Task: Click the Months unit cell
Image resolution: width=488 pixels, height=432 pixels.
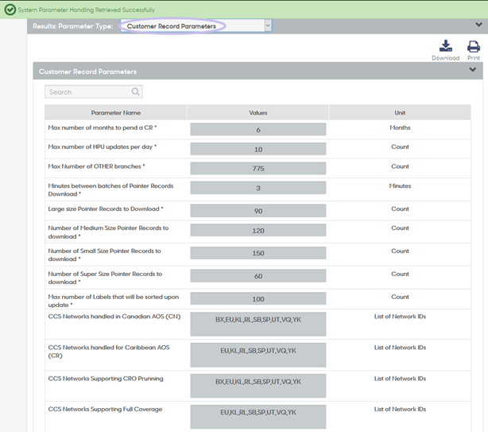Action: (400, 128)
